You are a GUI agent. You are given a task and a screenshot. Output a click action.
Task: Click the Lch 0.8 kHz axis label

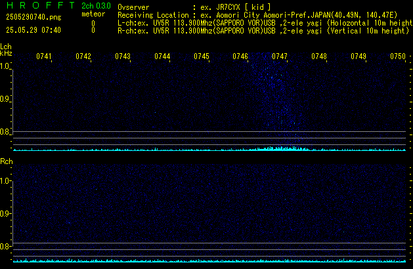click(5, 132)
